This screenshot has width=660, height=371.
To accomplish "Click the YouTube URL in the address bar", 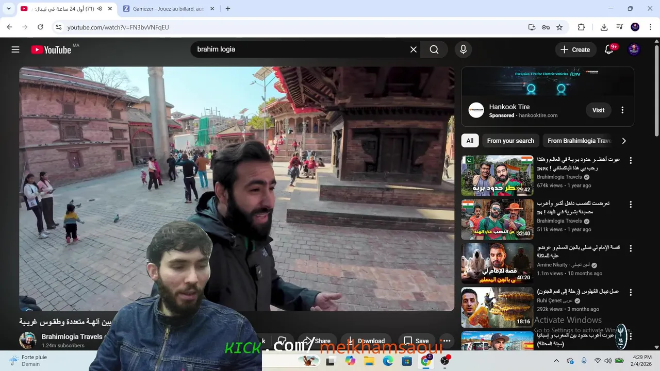I will point(118,27).
